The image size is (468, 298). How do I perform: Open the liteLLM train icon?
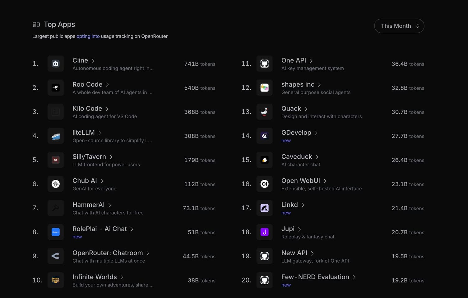tap(56, 136)
